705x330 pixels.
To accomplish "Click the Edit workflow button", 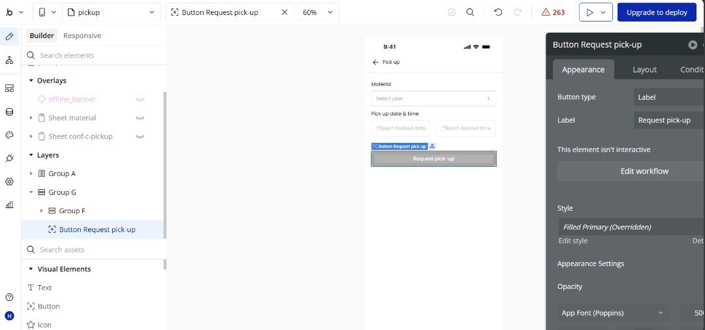I will (x=631, y=171).
